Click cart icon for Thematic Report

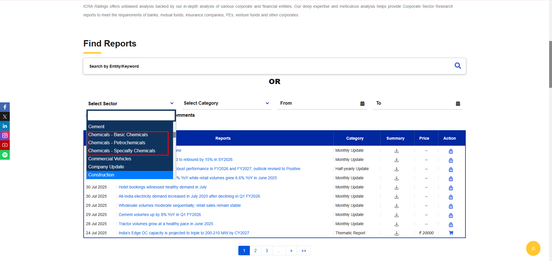pyautogui.click(x=451, y=233)
